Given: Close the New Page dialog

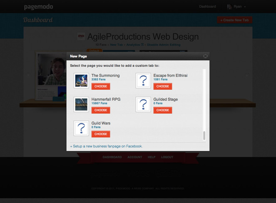Looking at the screenshot, I should (x=205, y=56).
